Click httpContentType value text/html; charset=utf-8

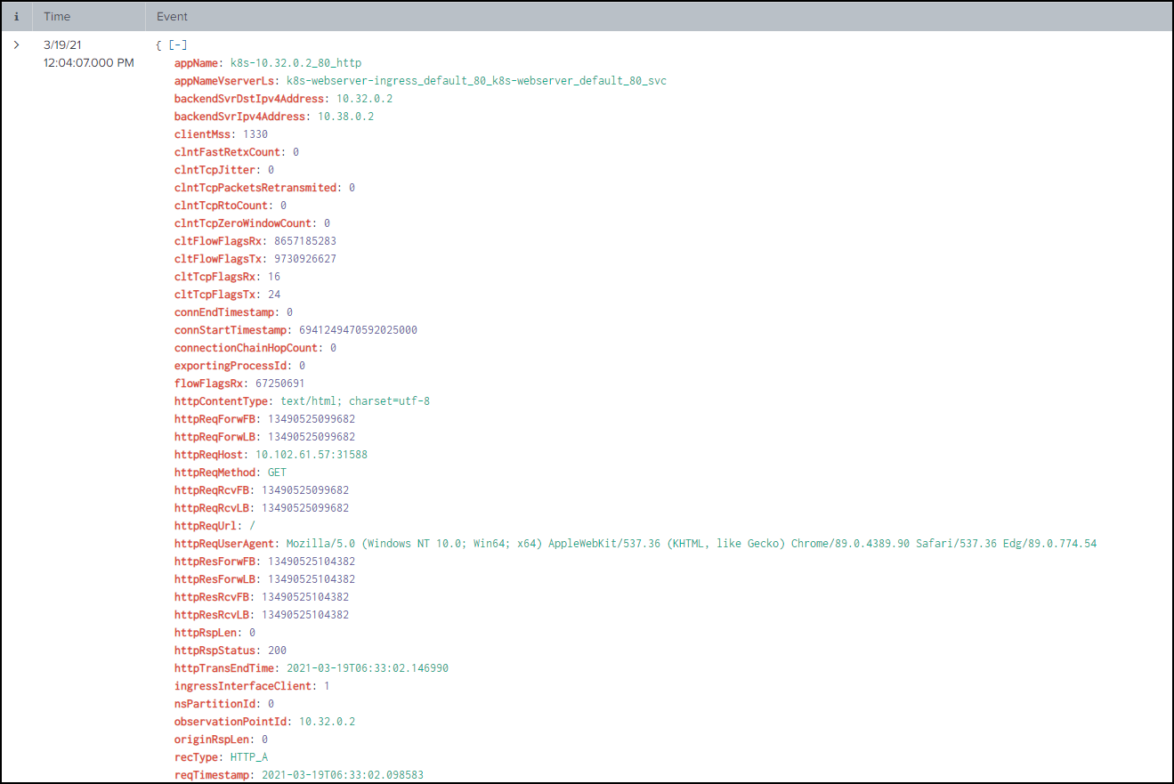pos(355,401)
